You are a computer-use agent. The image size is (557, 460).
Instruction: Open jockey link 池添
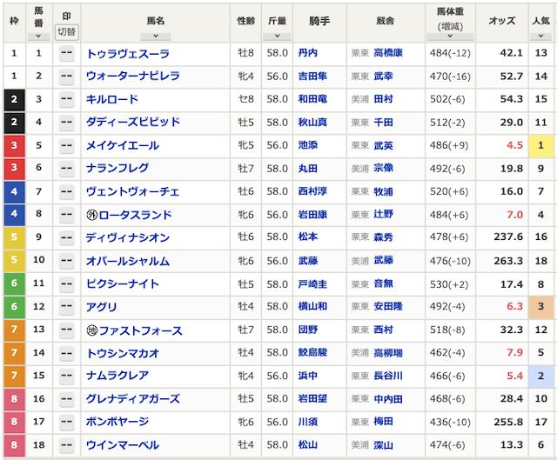[308, 145]
